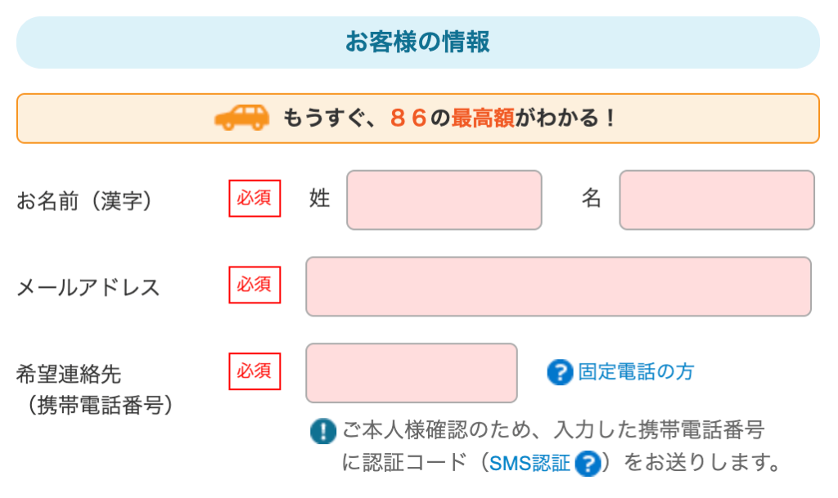Click the question mark icon after SMS認証
Viewport: 838px width, 498px height.
point(588,463)
